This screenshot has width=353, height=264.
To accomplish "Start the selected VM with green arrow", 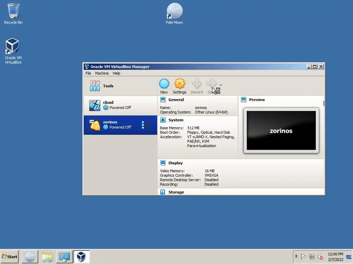I will pos(212,86).
